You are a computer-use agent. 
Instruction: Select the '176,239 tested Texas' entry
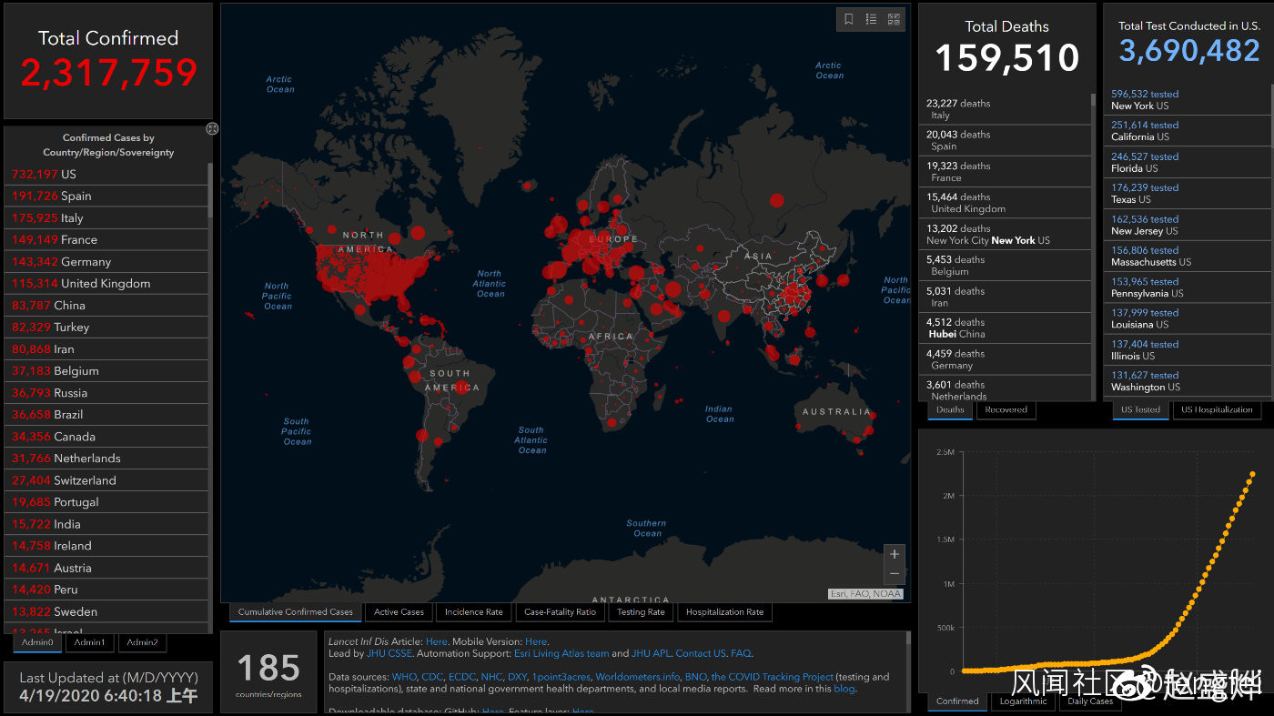(x=1187, y=194)
